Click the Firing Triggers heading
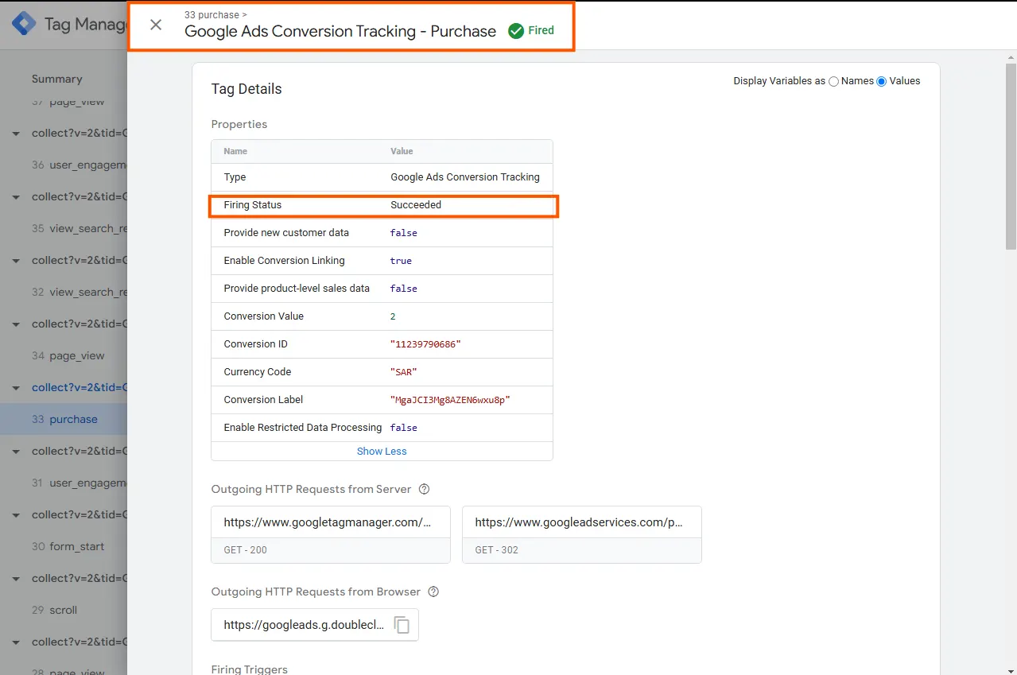 [250, 669]
